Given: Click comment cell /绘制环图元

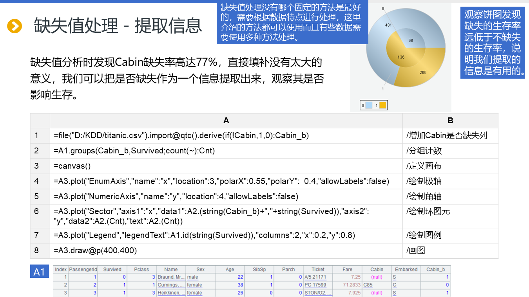Looking at the screenshot, I should click(450, 216).
